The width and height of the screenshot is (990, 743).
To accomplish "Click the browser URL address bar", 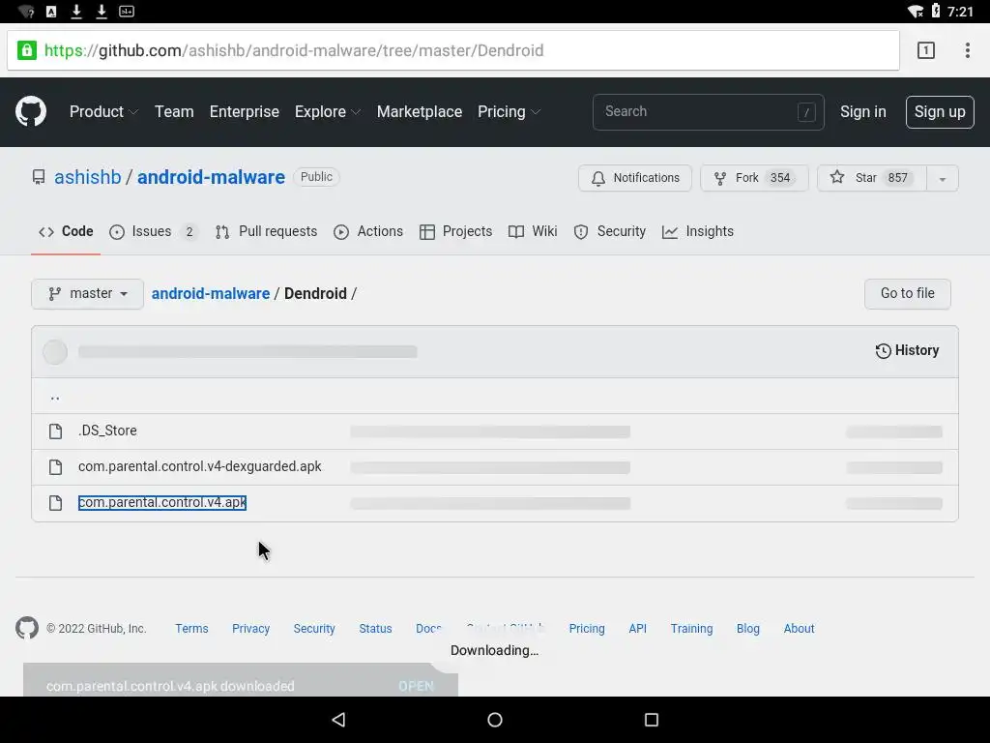I will [x=452, y=50].
